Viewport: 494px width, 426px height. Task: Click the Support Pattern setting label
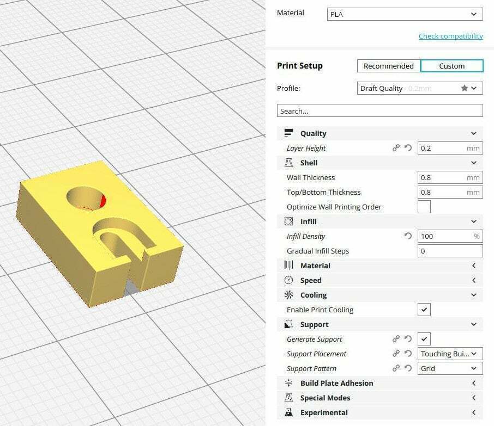click(311, 368)
